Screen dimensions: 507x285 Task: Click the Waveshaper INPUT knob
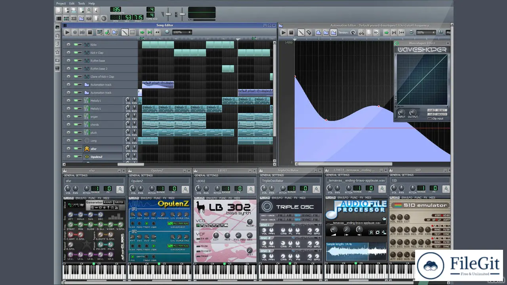point(402,112)
